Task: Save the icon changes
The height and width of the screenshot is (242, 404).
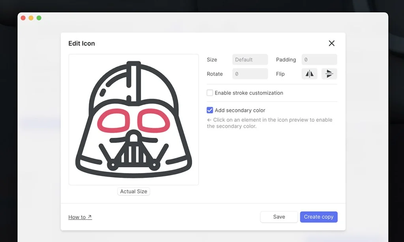Action: click(279, 217)
